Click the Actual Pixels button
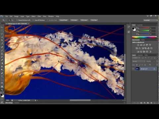This screenshot has height=119, width=159. pyautogui.click(x=64, y=20)
